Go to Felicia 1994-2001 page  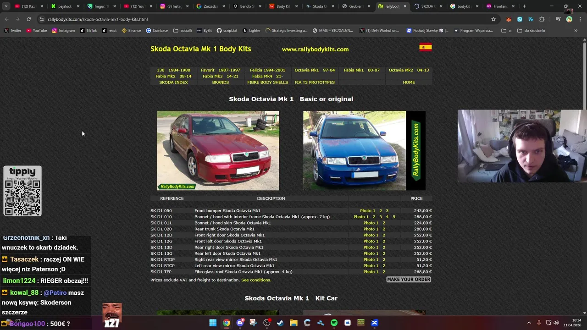267,70
